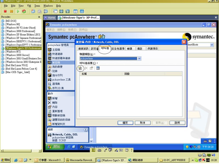Open the Help menu in VMware
The width and height of the screenshot is (219, 164).
point(59,6)
